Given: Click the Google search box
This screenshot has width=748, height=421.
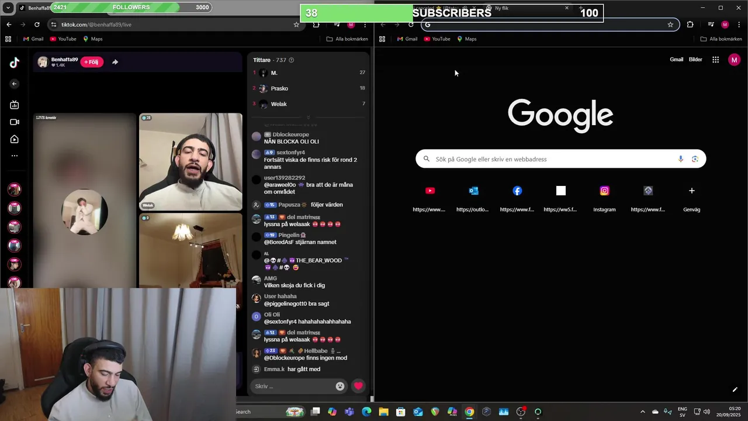Looking at the screenshot, I should 560,159.
